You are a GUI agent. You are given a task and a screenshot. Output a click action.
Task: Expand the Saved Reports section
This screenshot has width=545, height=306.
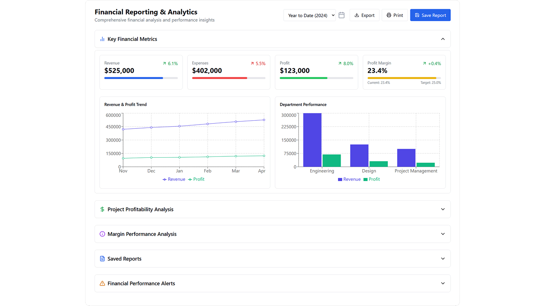(x=443, y=259)
